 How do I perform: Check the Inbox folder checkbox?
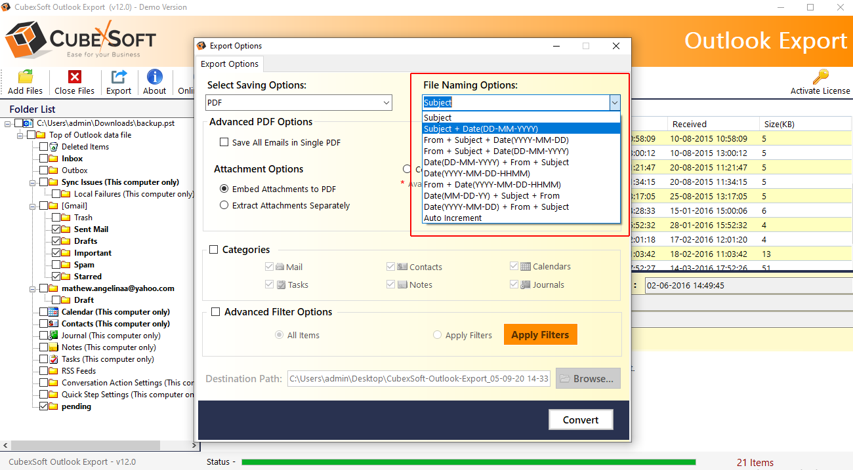point(43,159)
